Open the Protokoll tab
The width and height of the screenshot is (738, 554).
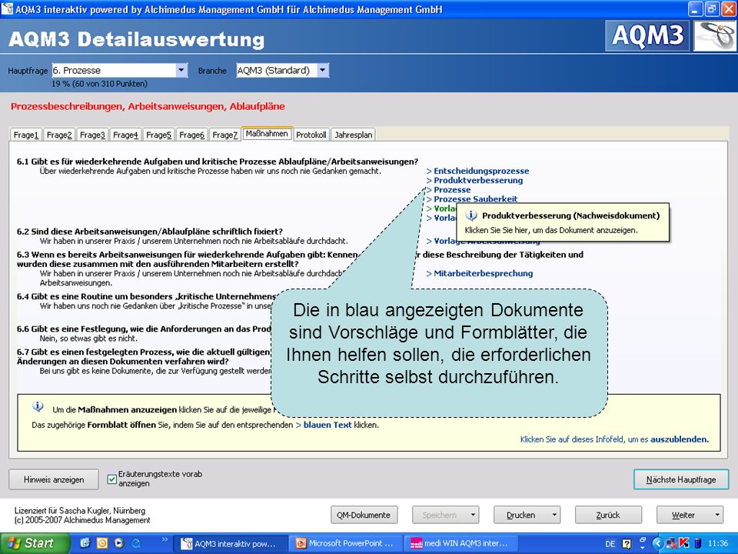[x=311, y=135]
